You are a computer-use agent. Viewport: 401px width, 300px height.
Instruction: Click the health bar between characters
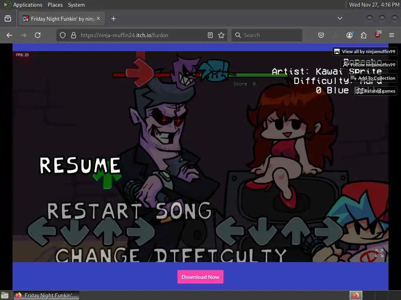point(199,75)
